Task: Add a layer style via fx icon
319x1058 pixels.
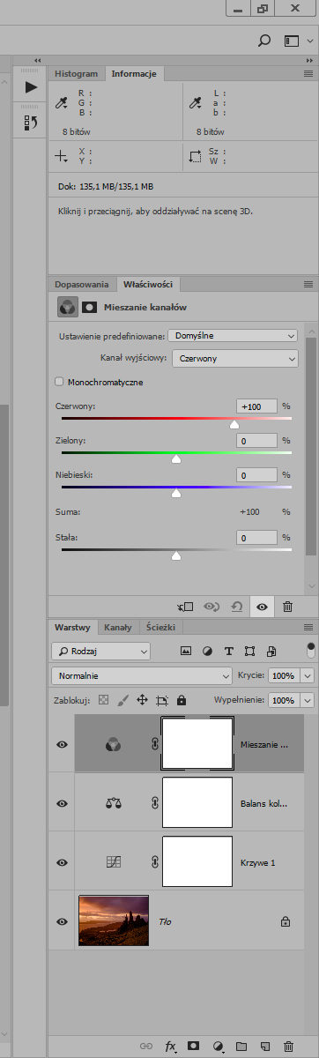Action: [x=171, y=1047]
